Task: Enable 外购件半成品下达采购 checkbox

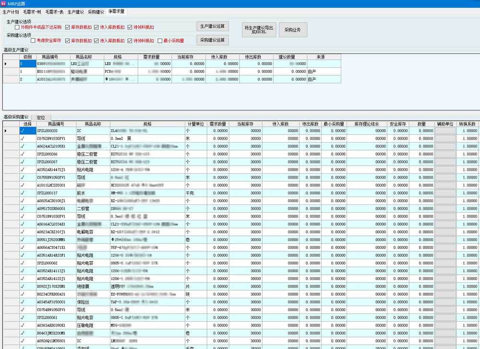Action: [x=17, y=27]
